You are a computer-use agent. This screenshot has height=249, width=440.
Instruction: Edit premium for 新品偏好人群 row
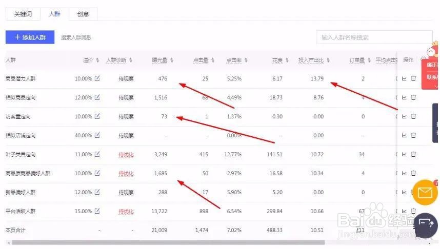tap(97, 192)
